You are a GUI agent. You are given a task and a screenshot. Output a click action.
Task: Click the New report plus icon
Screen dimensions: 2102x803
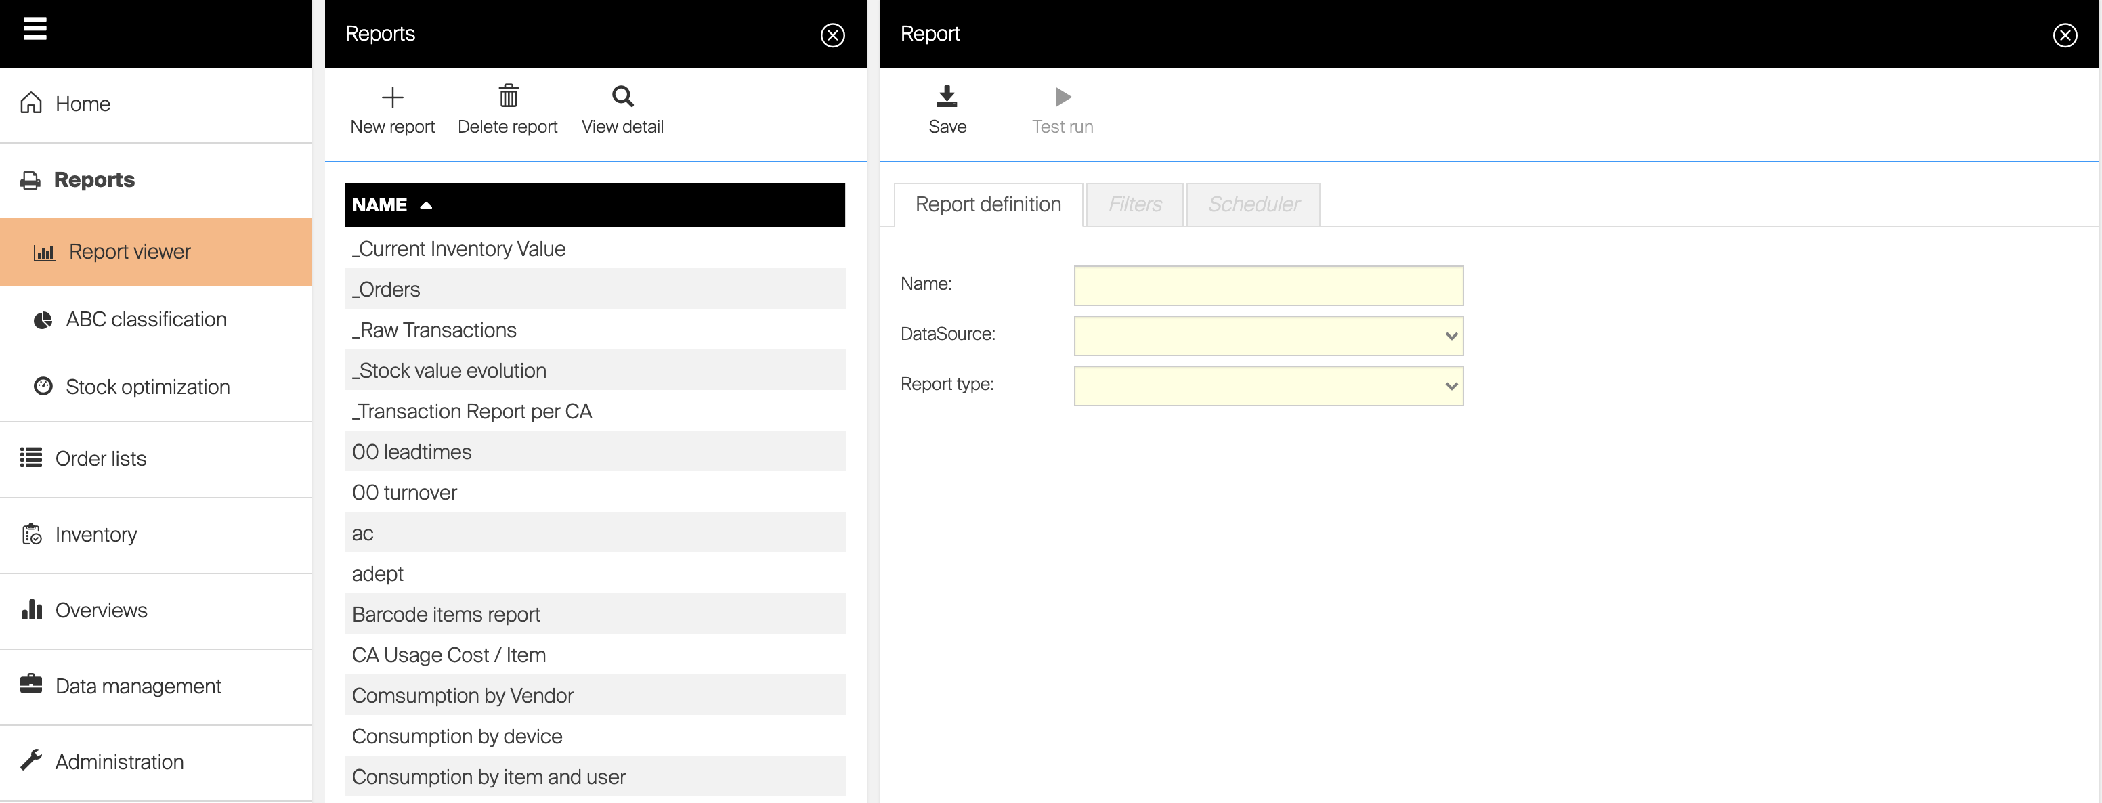pyautogui.click(x=393, y=98)
